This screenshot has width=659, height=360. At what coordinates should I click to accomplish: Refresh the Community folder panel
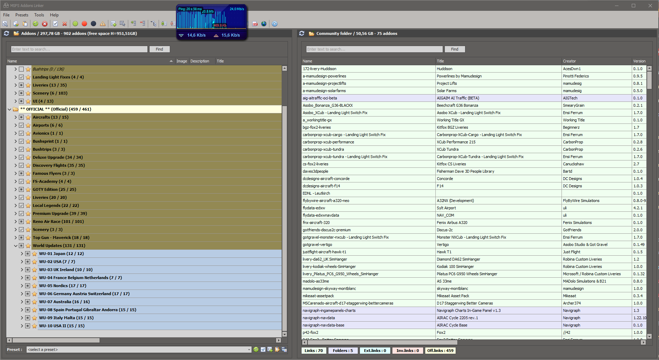(302, 33)
